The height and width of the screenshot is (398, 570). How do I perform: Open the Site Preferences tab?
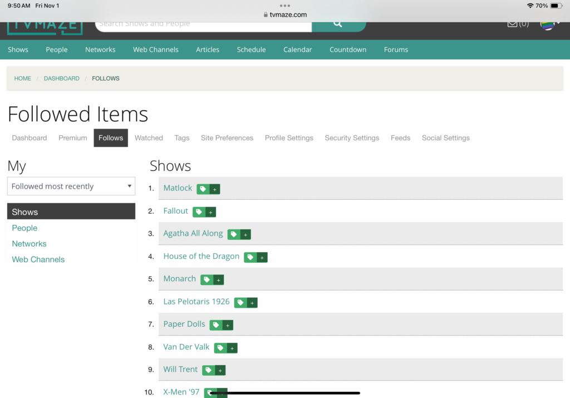227,137
